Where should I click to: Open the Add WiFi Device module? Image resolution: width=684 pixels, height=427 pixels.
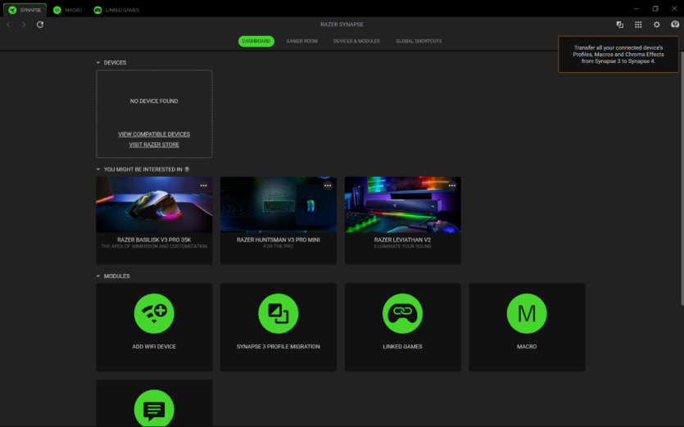pyautogui.click(x=154, y=313)
